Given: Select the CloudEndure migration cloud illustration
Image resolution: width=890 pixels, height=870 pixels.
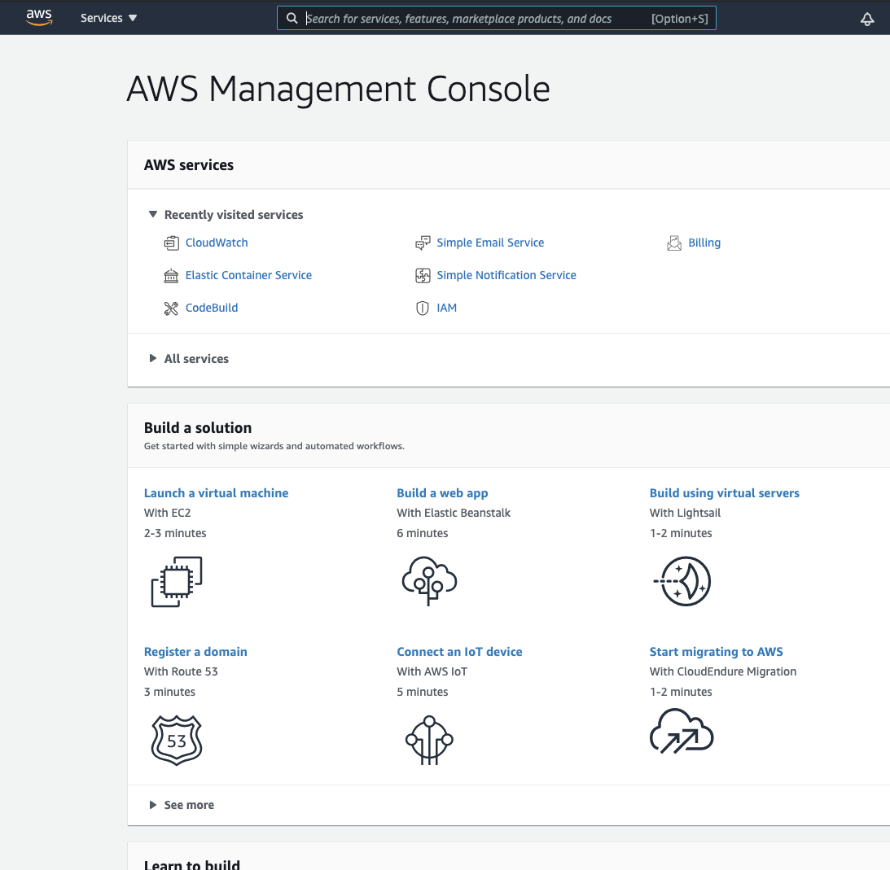Looking at the screenshot, I should (x=682, y=731).
